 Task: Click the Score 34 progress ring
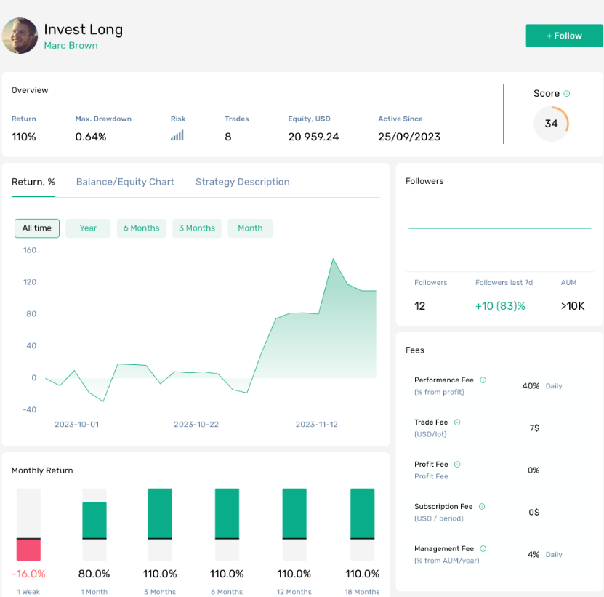click(551, 124)
